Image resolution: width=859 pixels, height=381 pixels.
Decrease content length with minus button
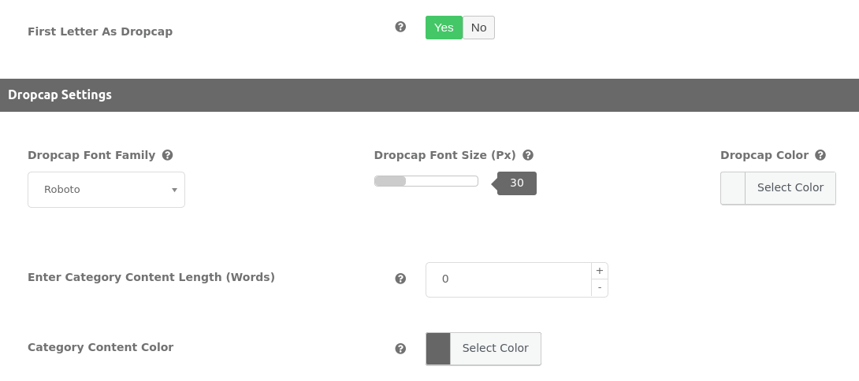pos(600,288)
